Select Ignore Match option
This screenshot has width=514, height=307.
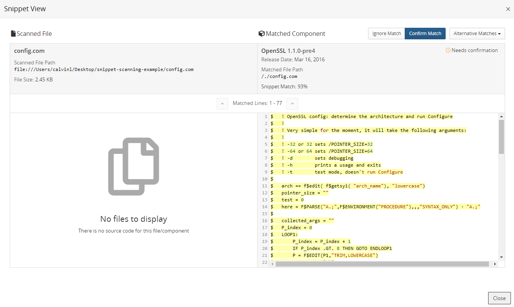[x=386, y=34]
